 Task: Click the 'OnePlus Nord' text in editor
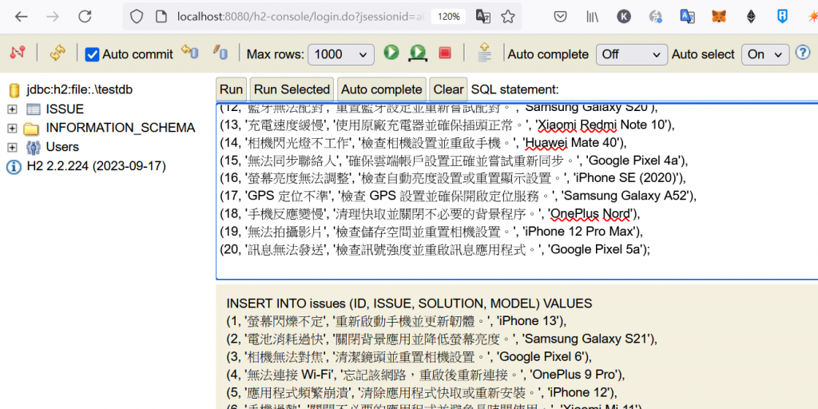coord(590,214)
